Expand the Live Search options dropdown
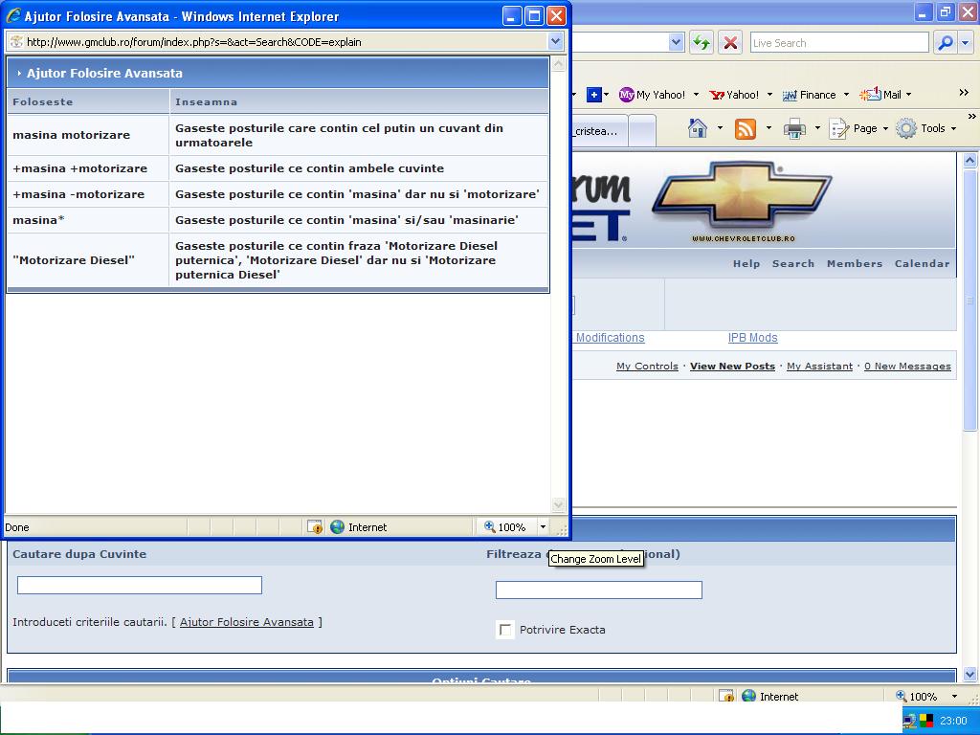The image size is (980, 735). 966,42
